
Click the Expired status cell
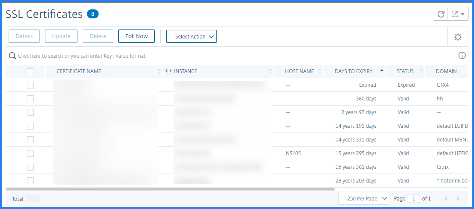406,85
